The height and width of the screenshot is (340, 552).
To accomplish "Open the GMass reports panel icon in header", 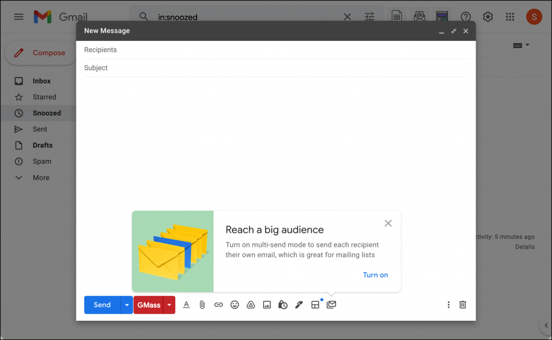I will pyautogui.click(x=442, y=16).
